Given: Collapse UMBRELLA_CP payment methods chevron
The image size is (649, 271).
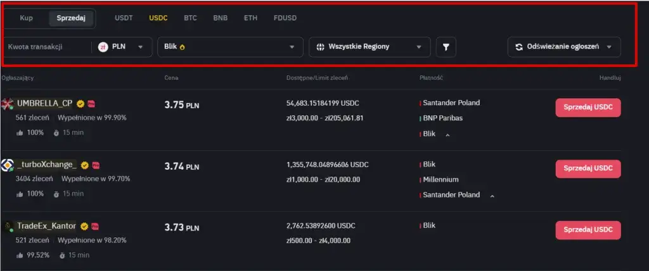Looking at the screenshot, I should [x=447, y=135].
